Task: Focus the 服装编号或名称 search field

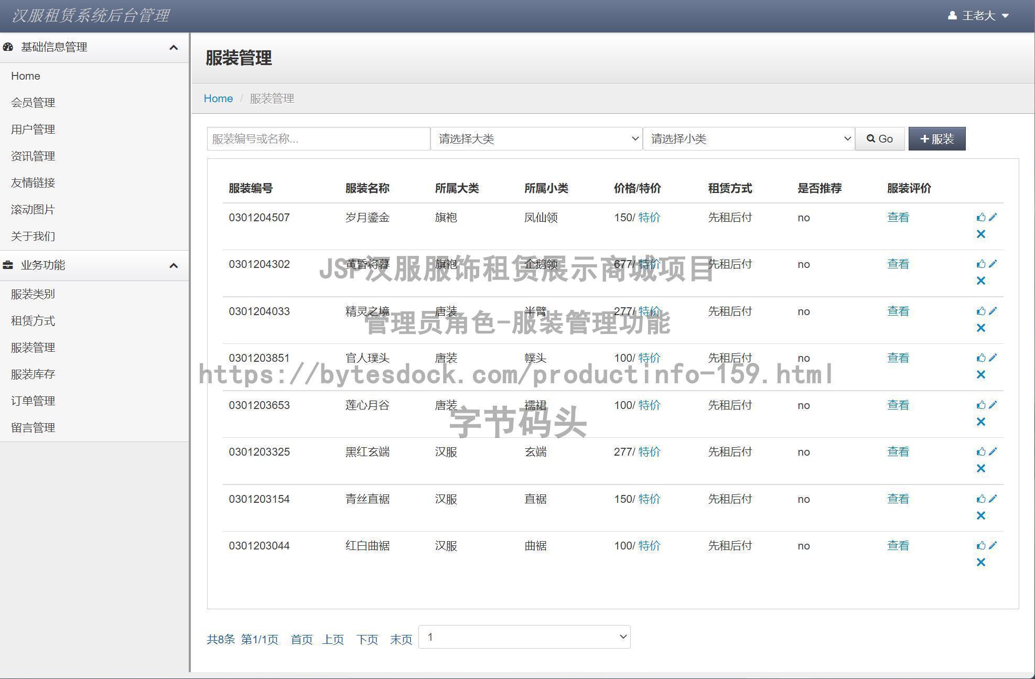Action: [x=318, y=139]
